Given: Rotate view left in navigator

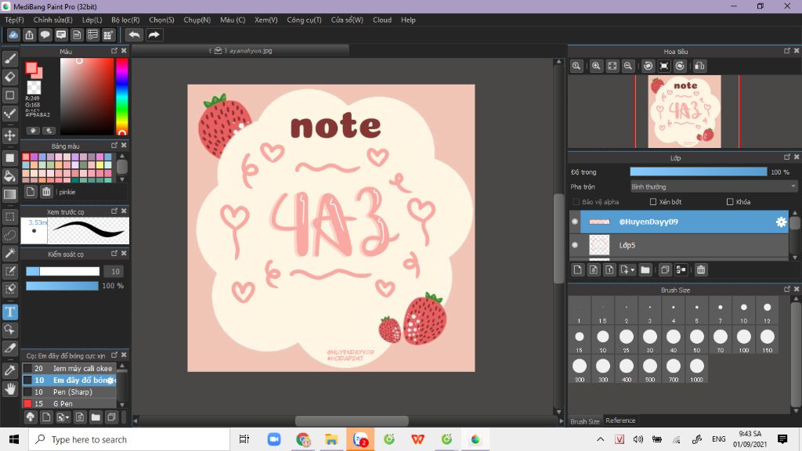Looking at the screenshot, I should [x=648, y=66].
